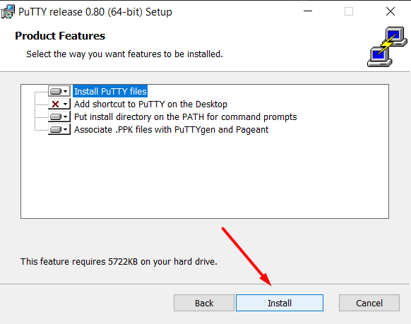Click drive icon next to PATH directory feature
411x324 pixels.
56,116
